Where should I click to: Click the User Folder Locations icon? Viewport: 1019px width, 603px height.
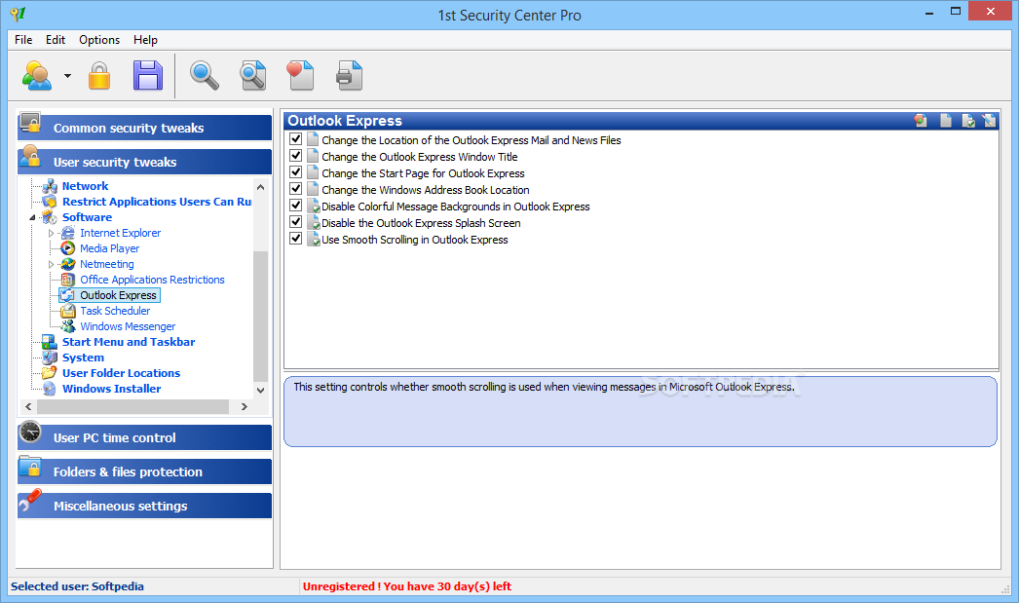coord(50,373)
